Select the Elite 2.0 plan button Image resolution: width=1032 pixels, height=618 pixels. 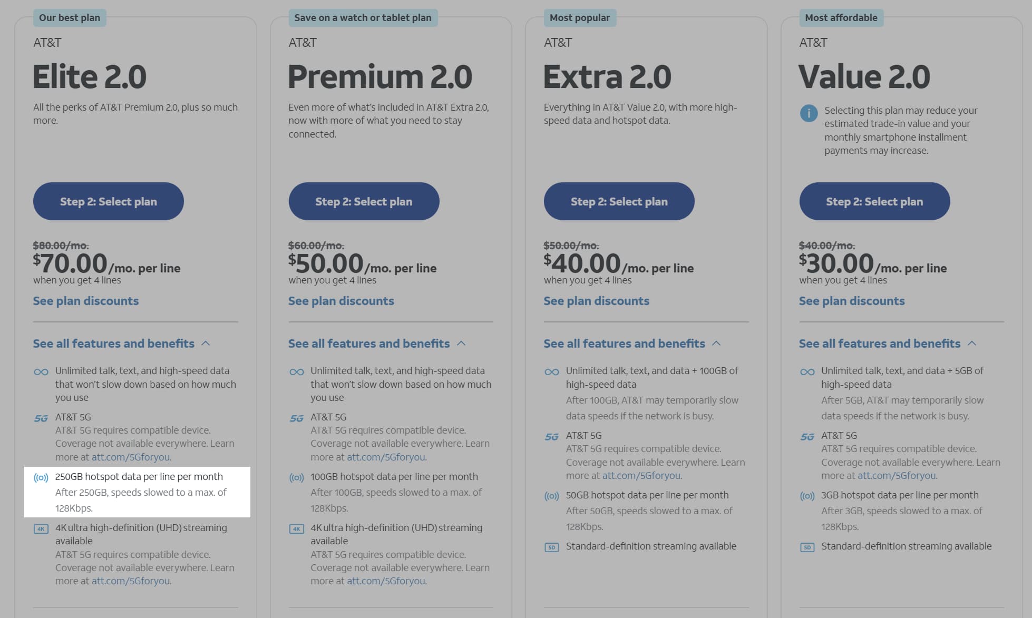tap(109, 201)
